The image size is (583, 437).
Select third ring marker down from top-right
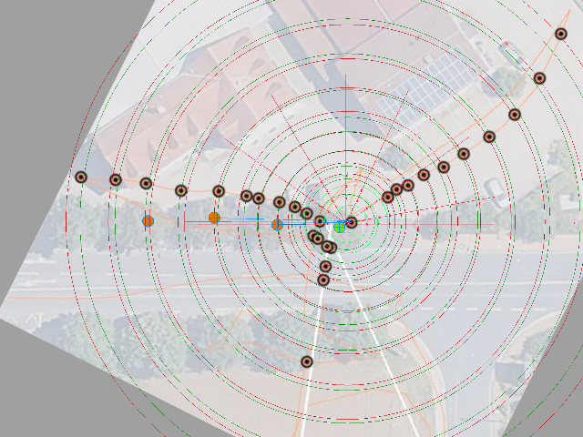click(515, 115)
